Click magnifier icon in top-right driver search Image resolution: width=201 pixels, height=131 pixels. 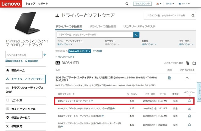(193, 15)
